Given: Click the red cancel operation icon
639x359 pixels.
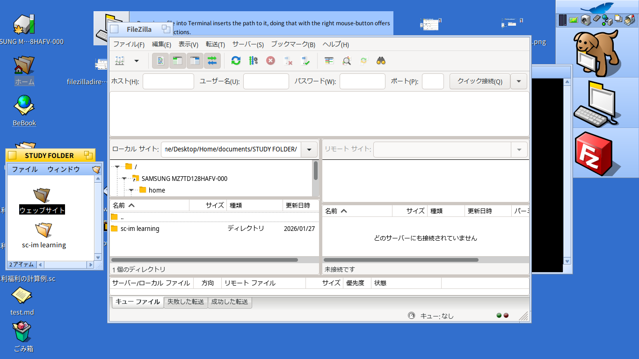Looking at the screenshot, I should (x=270, y=61).
